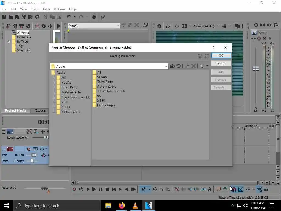Click Go to end in transport bar
The width and height of the screenshot is (281, 211).
tap(120, 189)
